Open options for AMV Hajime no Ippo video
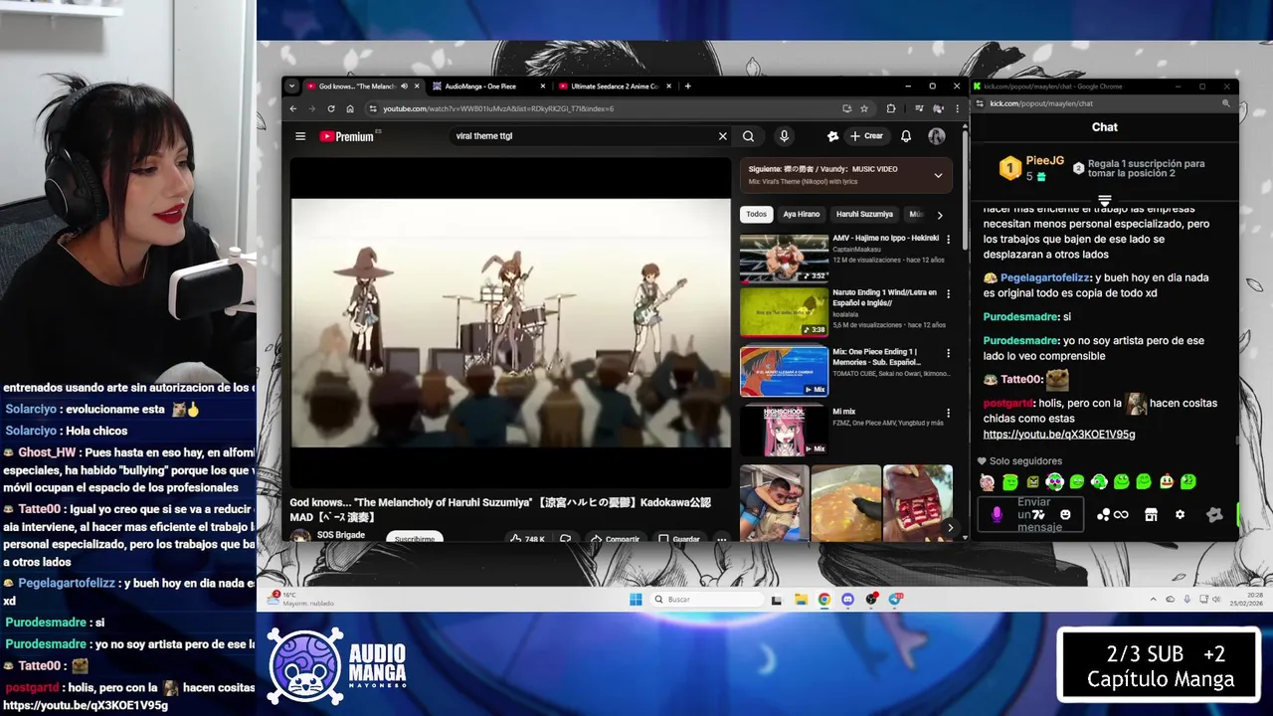 coord(948,240)
